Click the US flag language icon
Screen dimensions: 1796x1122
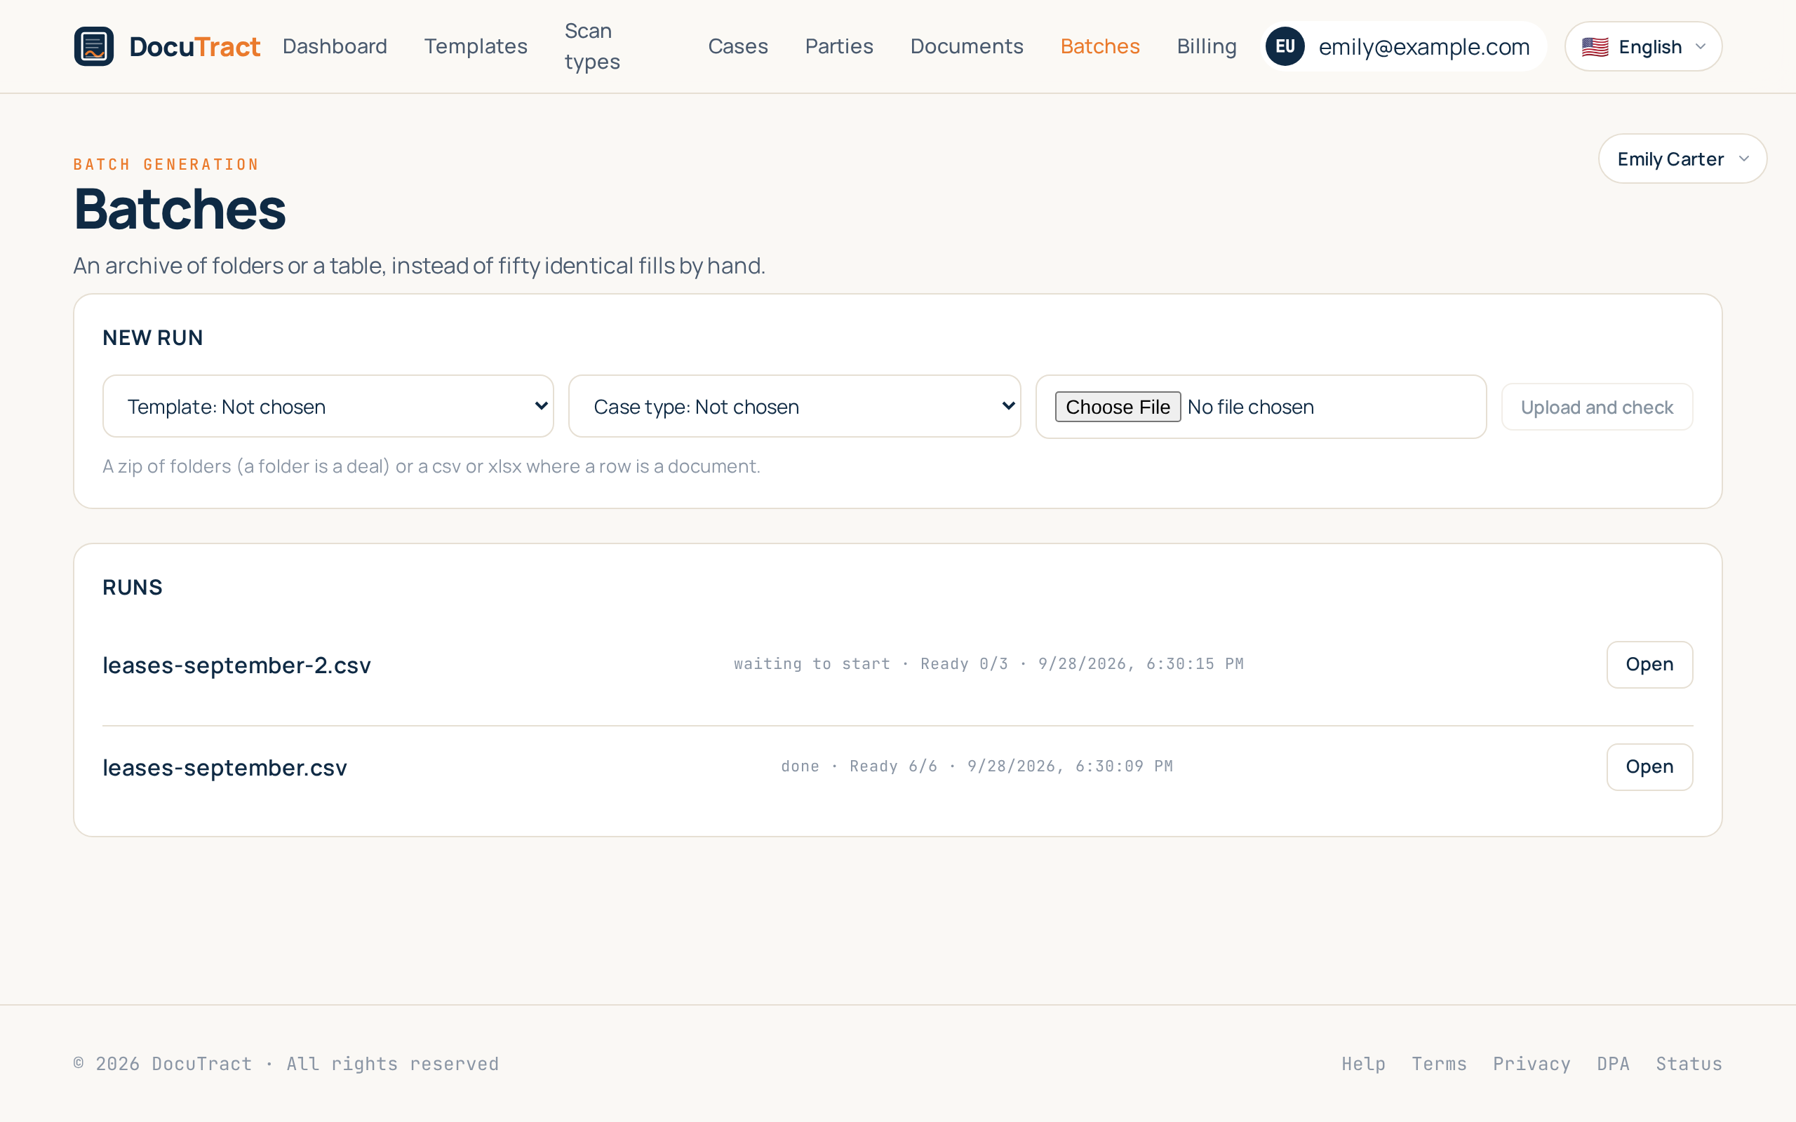pyautogui.click(x=1595, y=47)
